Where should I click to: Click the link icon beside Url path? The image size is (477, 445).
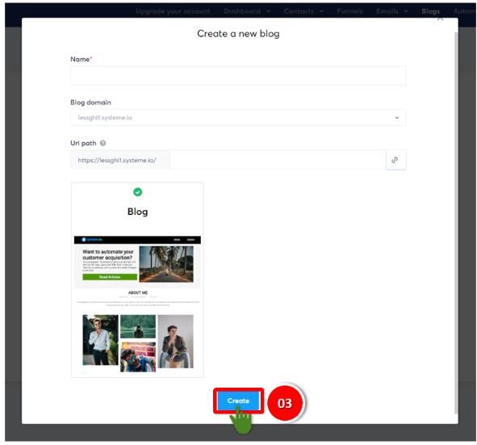395,160
